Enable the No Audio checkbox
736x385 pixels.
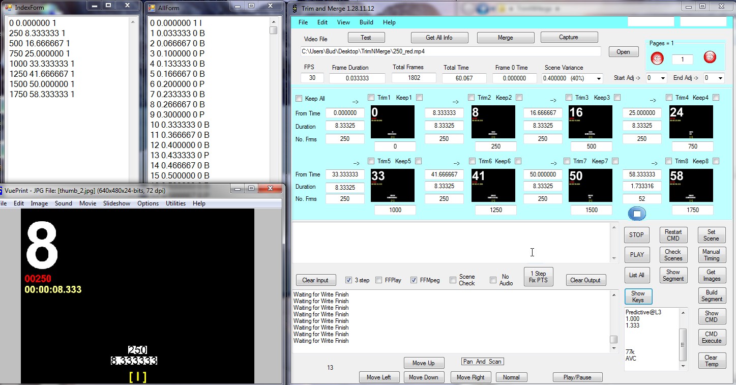493,280
